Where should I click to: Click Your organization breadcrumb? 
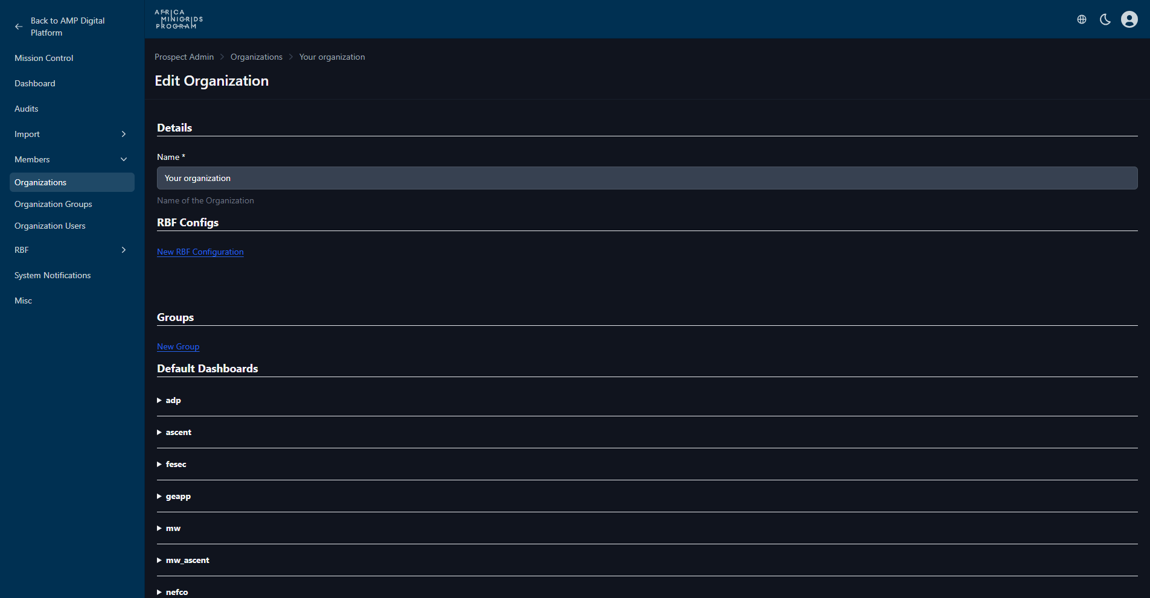[332, 57]
